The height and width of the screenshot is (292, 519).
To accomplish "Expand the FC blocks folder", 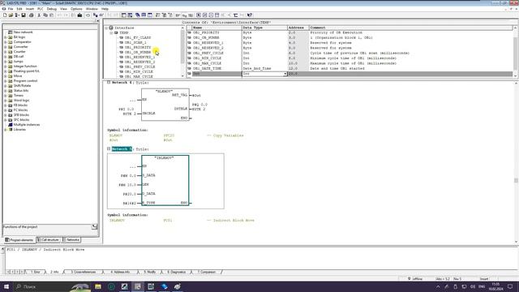I will pyautogui.click(x=6, y=110).
